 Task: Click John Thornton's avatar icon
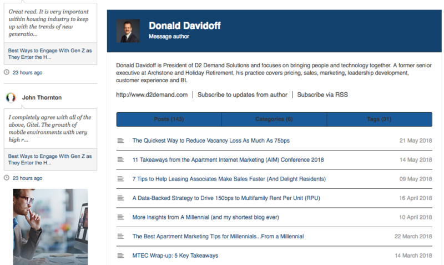click(x=11, y=97)
